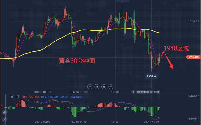Screen dimensions: 201x125
Task: Click the 5.67517 MACD scale value
Action: tap(194, 96)
